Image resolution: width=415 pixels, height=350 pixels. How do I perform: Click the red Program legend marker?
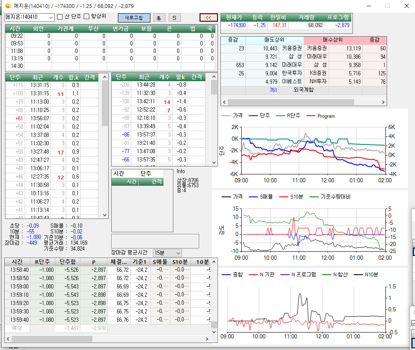tap(311, 116)
